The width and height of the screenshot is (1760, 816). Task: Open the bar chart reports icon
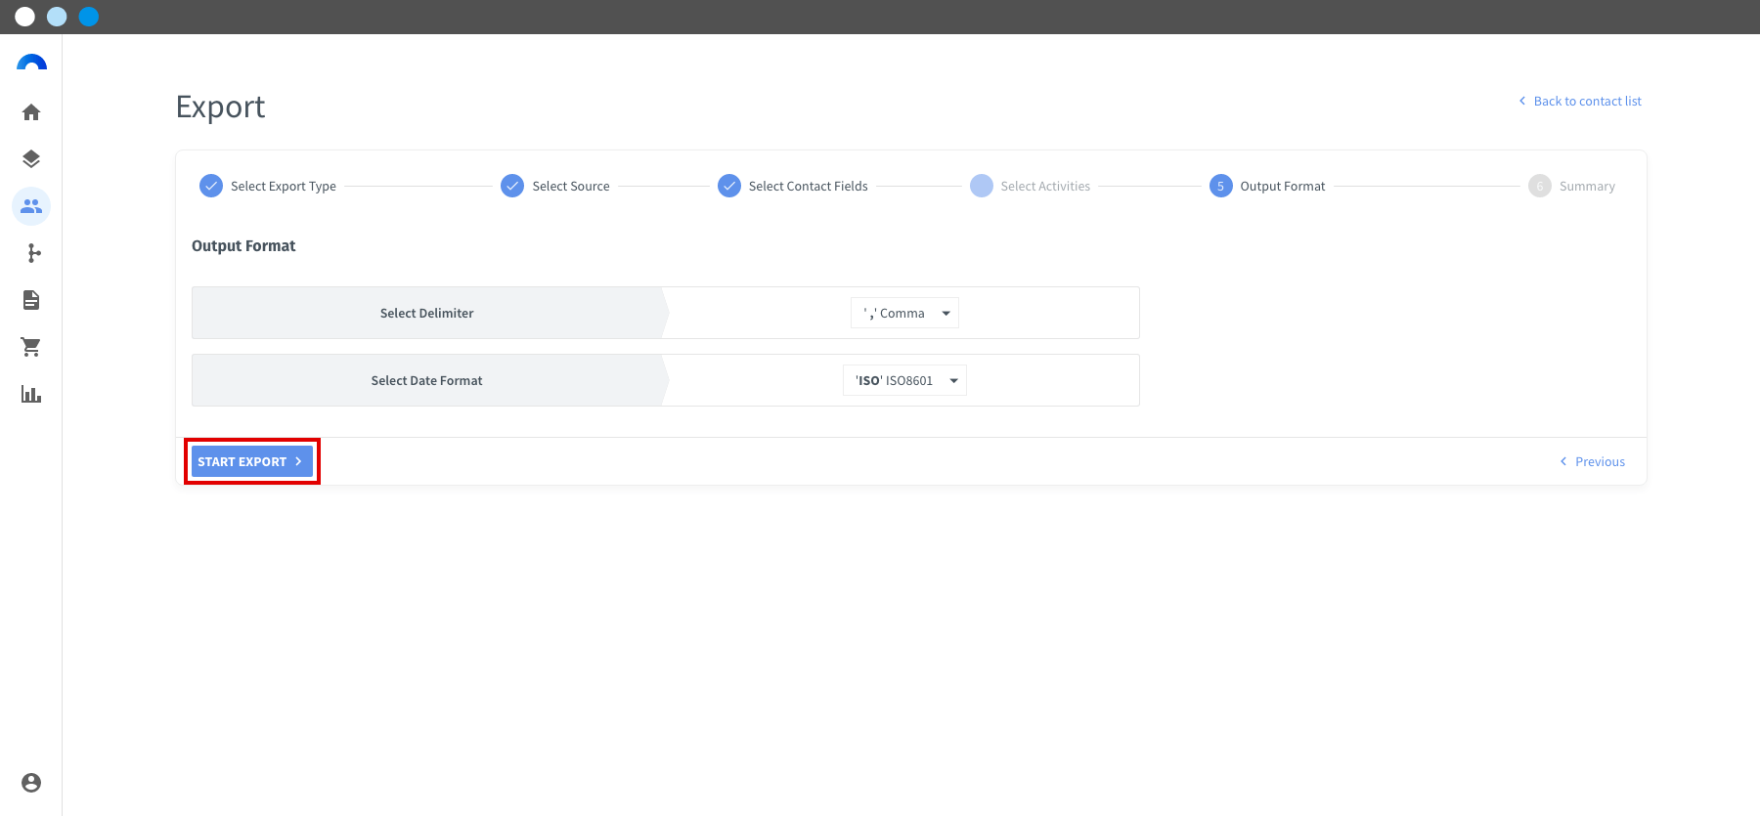(x=31, y=394)
